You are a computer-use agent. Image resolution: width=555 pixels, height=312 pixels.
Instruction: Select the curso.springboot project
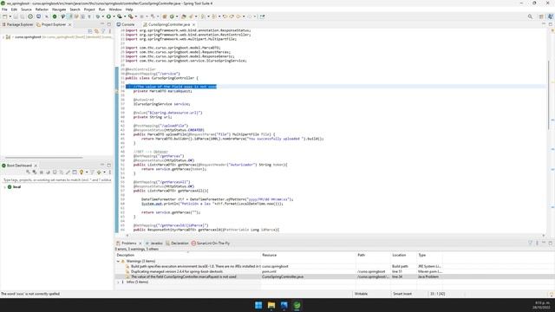28,36
